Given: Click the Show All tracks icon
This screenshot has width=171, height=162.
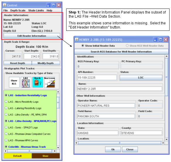Looking at the screenshot, I should click(x=14, y=82).
